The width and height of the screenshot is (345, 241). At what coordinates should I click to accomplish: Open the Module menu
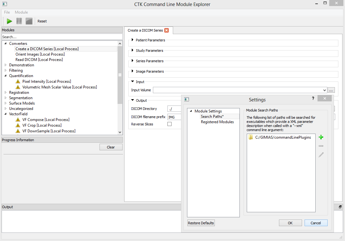coord(21,12)
